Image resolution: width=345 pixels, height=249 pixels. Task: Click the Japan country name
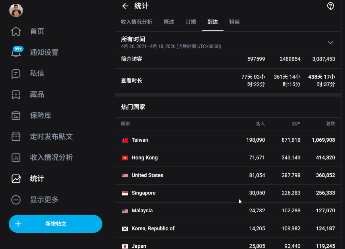click(x=139, y=246)
